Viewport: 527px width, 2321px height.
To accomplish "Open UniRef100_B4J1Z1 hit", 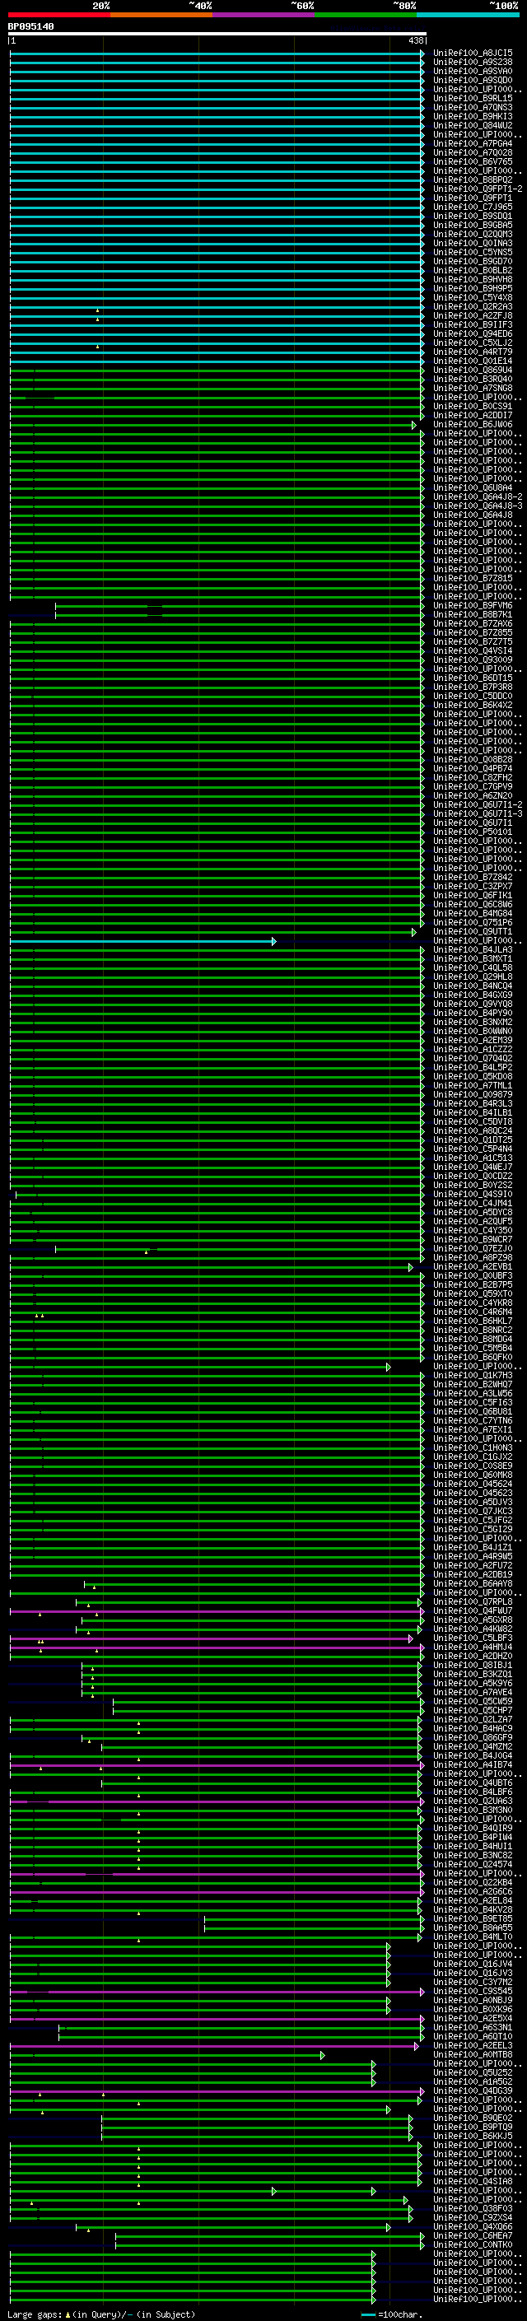I will (x=473, y=1547).
